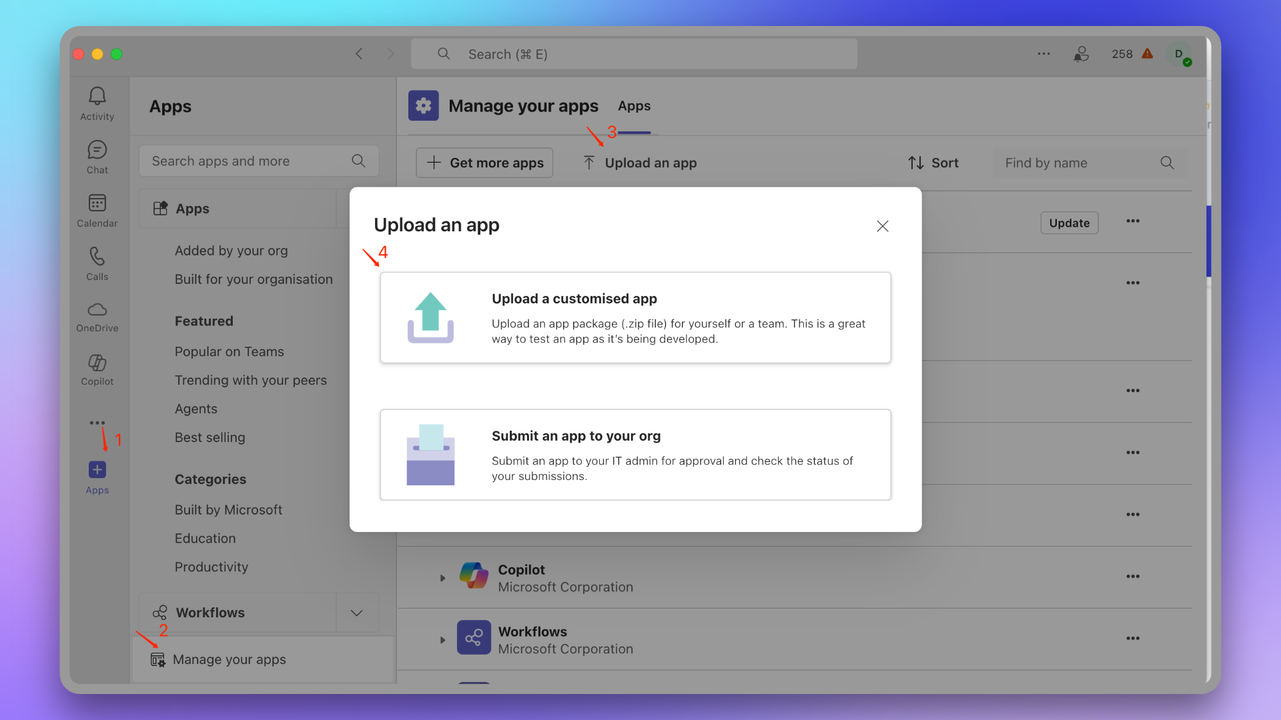This screenshot has height=720, width=1281.
Task: Open more options for Copilot row
Action: coord(1133,577)
